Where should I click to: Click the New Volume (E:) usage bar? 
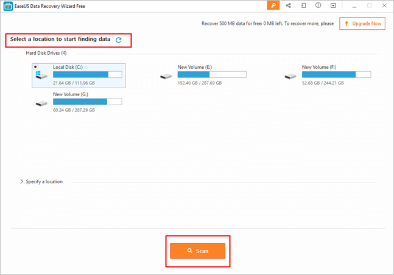point(211,74)
